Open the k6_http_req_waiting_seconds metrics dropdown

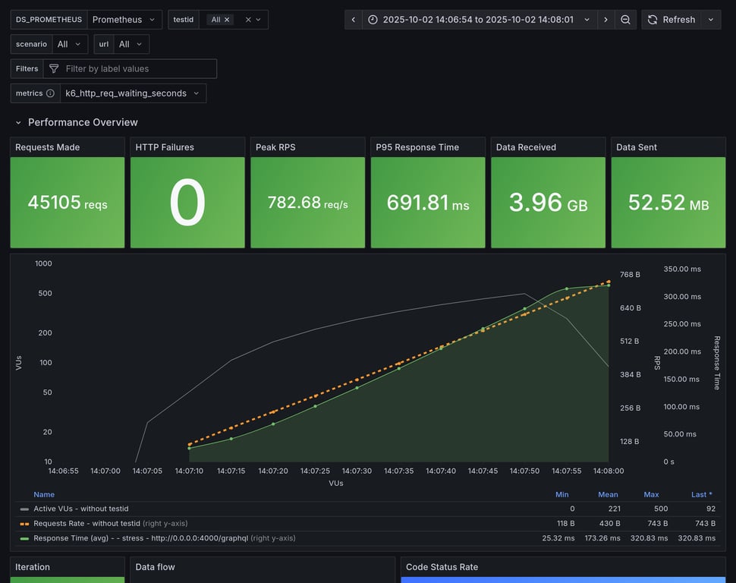pyautogui.click(x=133, y=93)
